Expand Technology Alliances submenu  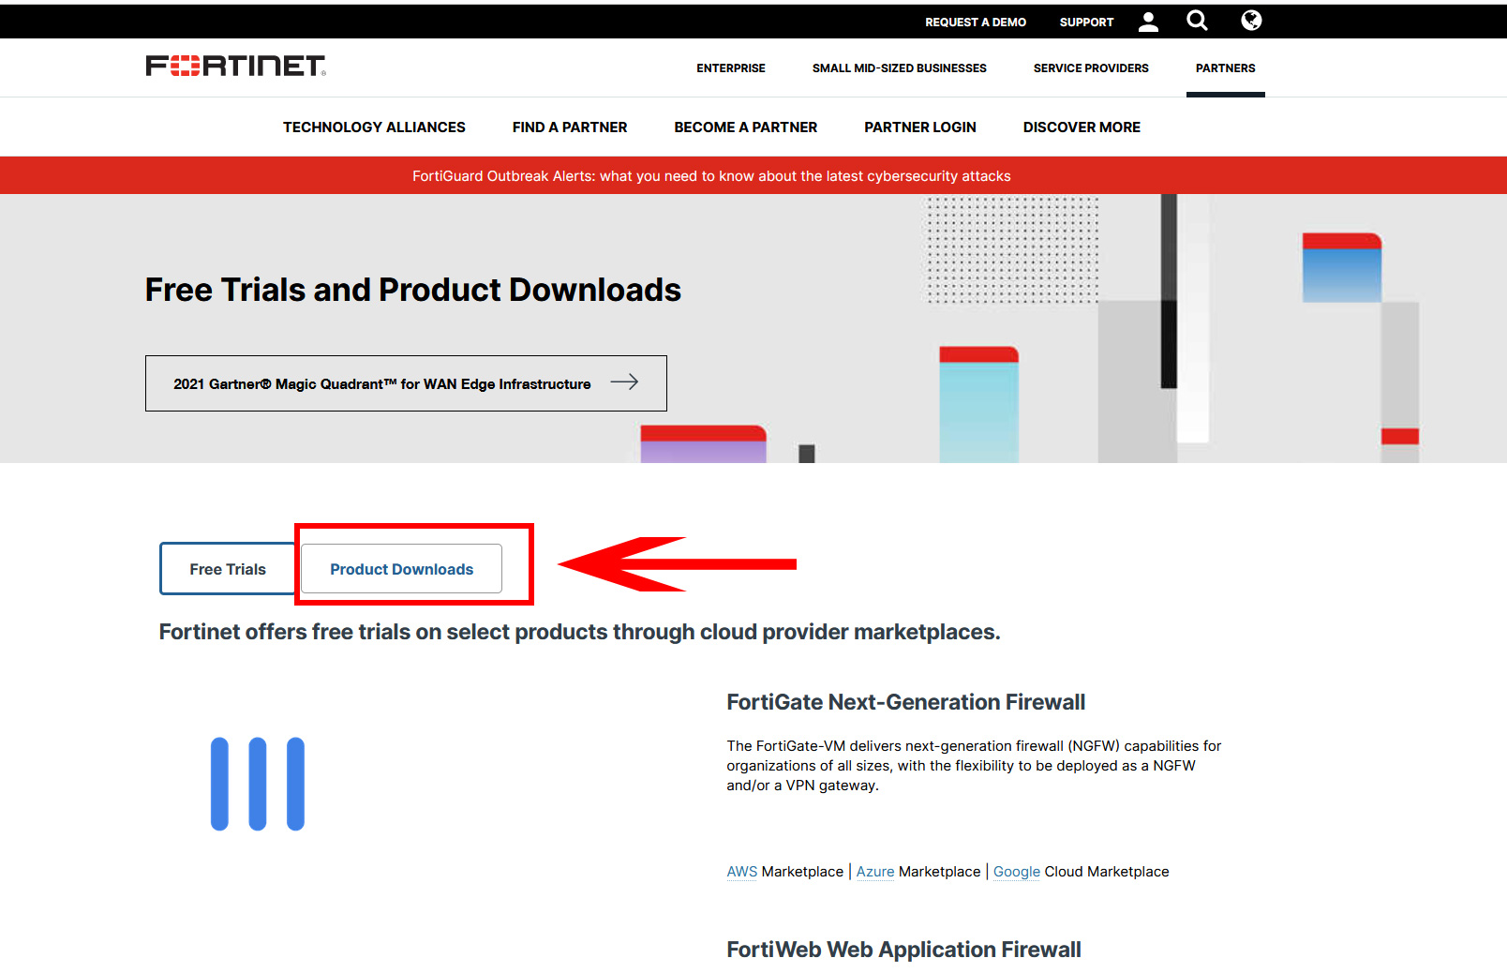coord(374,127)
